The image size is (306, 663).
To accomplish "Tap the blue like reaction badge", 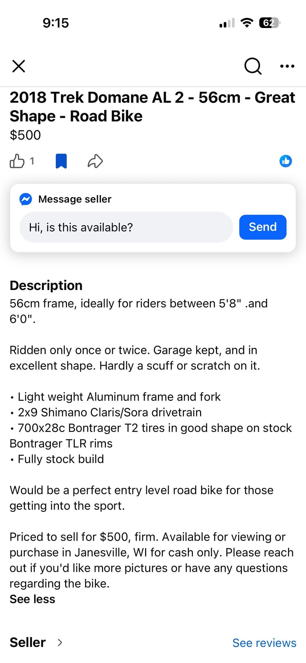I will [x=286, y=161].
